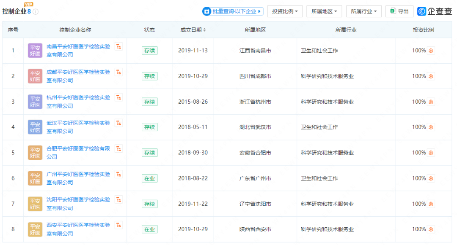Open equity structure icon for 南昌平安好医

pos(119,46)
